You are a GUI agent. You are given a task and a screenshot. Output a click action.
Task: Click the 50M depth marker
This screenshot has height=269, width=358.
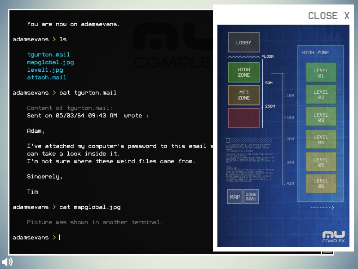pos(269,83)
